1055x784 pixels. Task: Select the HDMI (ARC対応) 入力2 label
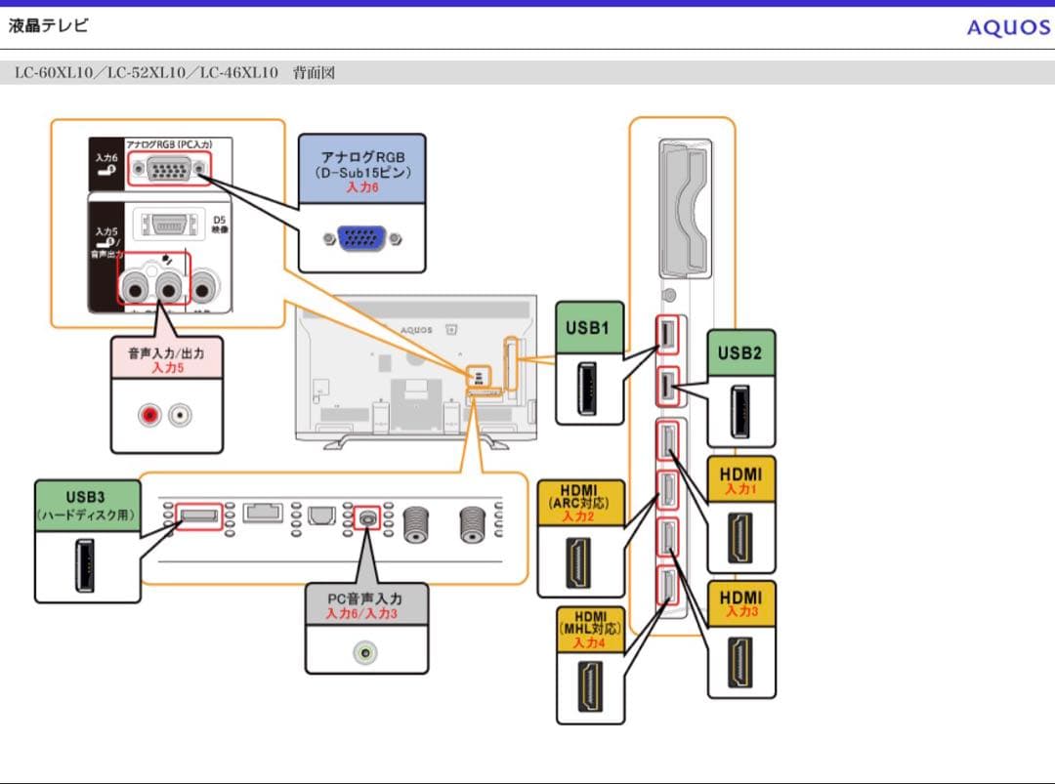580,502
